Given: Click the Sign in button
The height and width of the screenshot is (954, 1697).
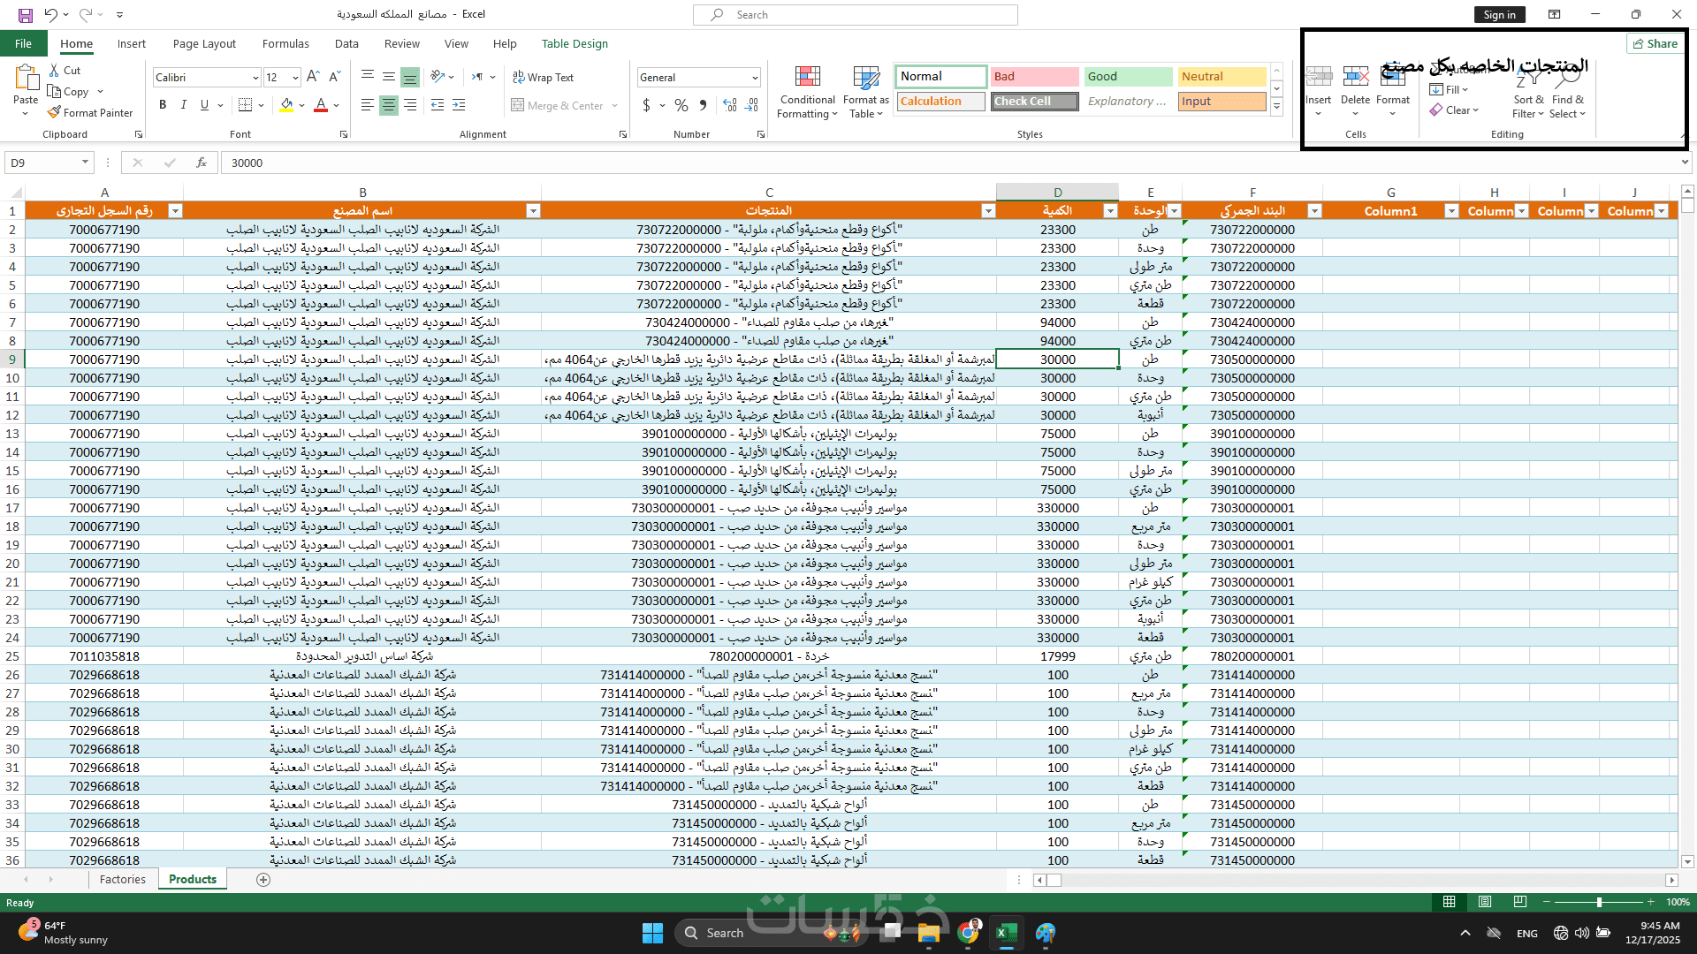Looking at the screenshot, I should coord(1499,15).
